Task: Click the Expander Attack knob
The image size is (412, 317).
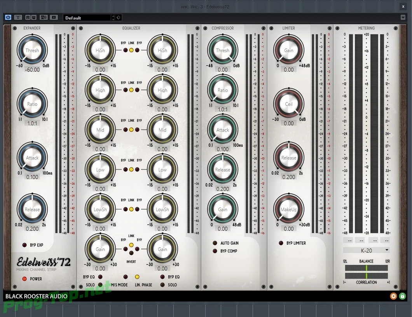Action: point(32,158)
